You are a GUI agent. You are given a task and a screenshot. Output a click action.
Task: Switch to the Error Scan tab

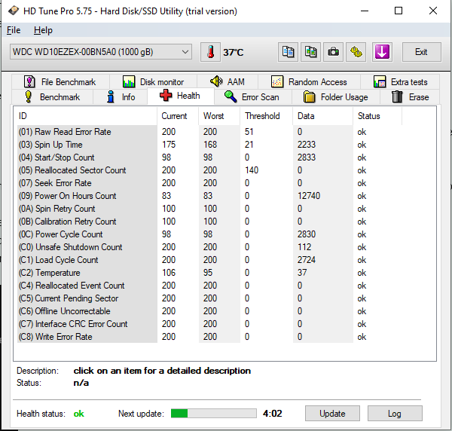pyautogui.click(x=253, y=97)
